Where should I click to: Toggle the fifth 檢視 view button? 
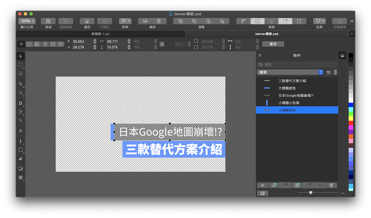(299, 21)
